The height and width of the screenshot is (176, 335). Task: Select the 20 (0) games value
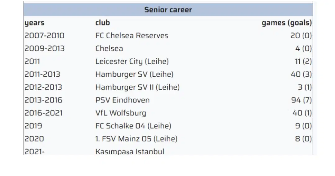pos(301,35)
